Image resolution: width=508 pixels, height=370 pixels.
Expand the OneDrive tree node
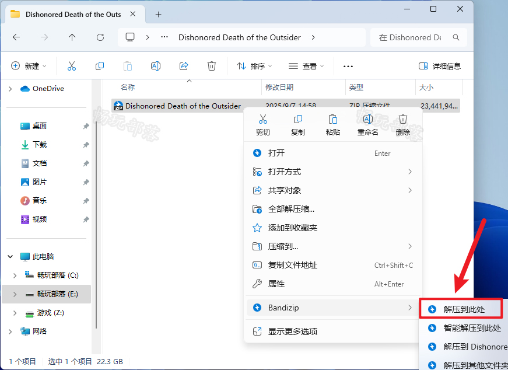pos(10,89)
